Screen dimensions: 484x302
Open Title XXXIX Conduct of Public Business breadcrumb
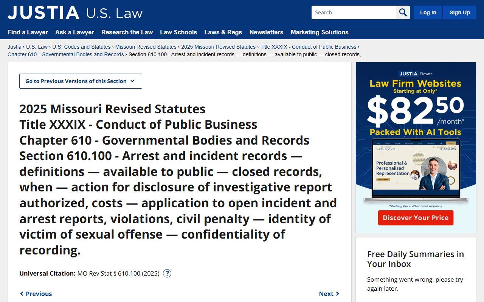point(308,47)
